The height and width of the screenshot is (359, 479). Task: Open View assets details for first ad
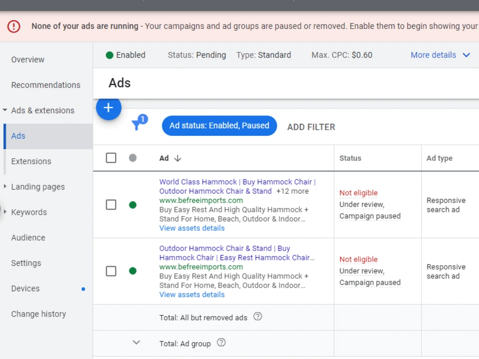(x=192, y=228)
